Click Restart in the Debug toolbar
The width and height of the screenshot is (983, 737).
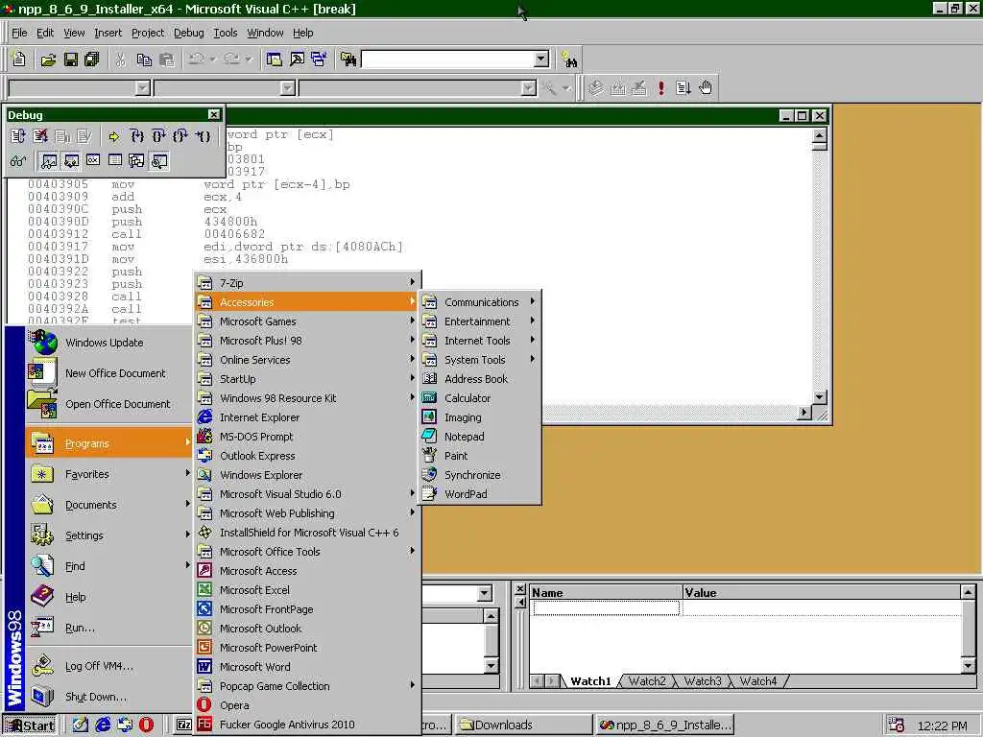18,136
